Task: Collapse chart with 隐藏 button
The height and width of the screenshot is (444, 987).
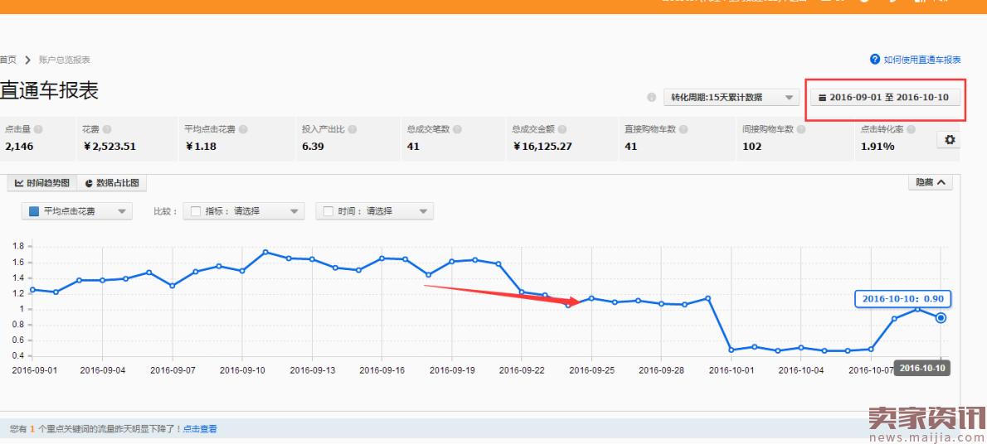Action: (x=931, y=182)
